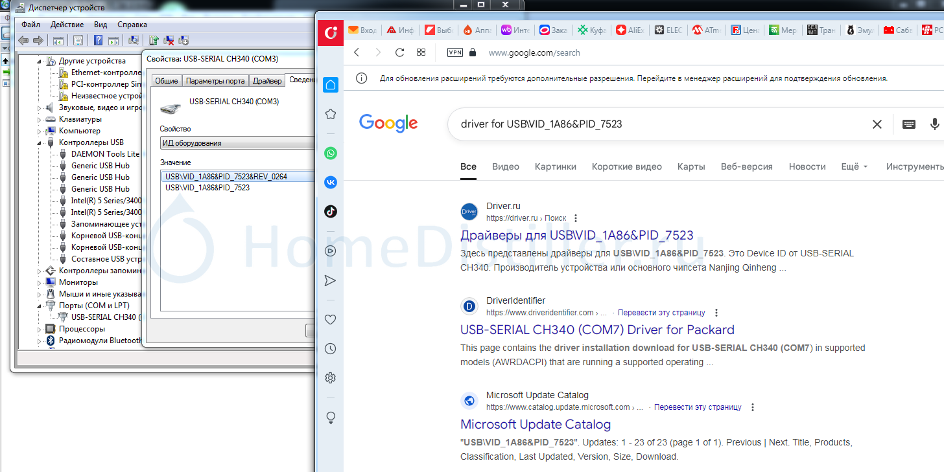Toggle the VPN badge in the address bar
The image size is (944, 472).
(455, 52)
